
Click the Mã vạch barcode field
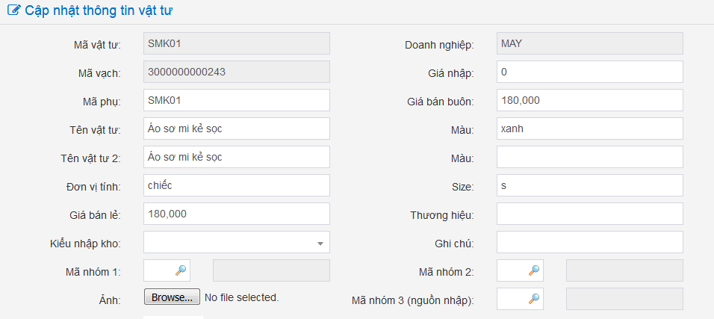pyautogui.click(x=236, y=72)
